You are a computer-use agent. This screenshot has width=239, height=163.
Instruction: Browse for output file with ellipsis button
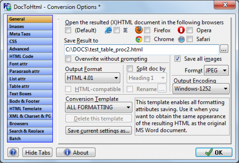(x=224, y=49)
